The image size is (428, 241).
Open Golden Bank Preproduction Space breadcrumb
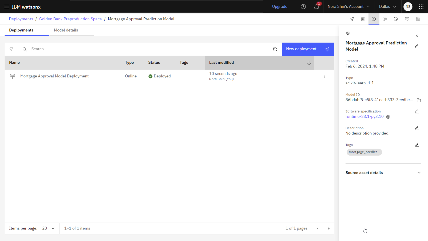(70, 19)
